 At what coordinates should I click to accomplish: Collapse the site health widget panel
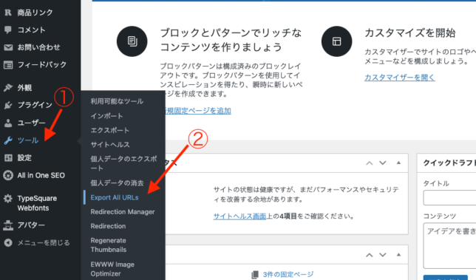tap(398, 163)
